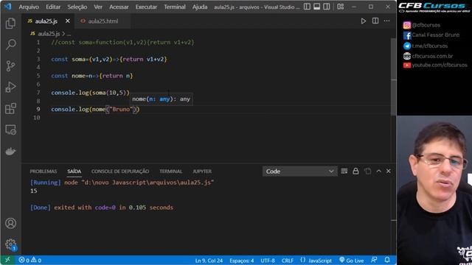Image resolution: width=472 pixels, height=265 pixels.
Task: Open the Source Control view
Action: pos(10,66)
